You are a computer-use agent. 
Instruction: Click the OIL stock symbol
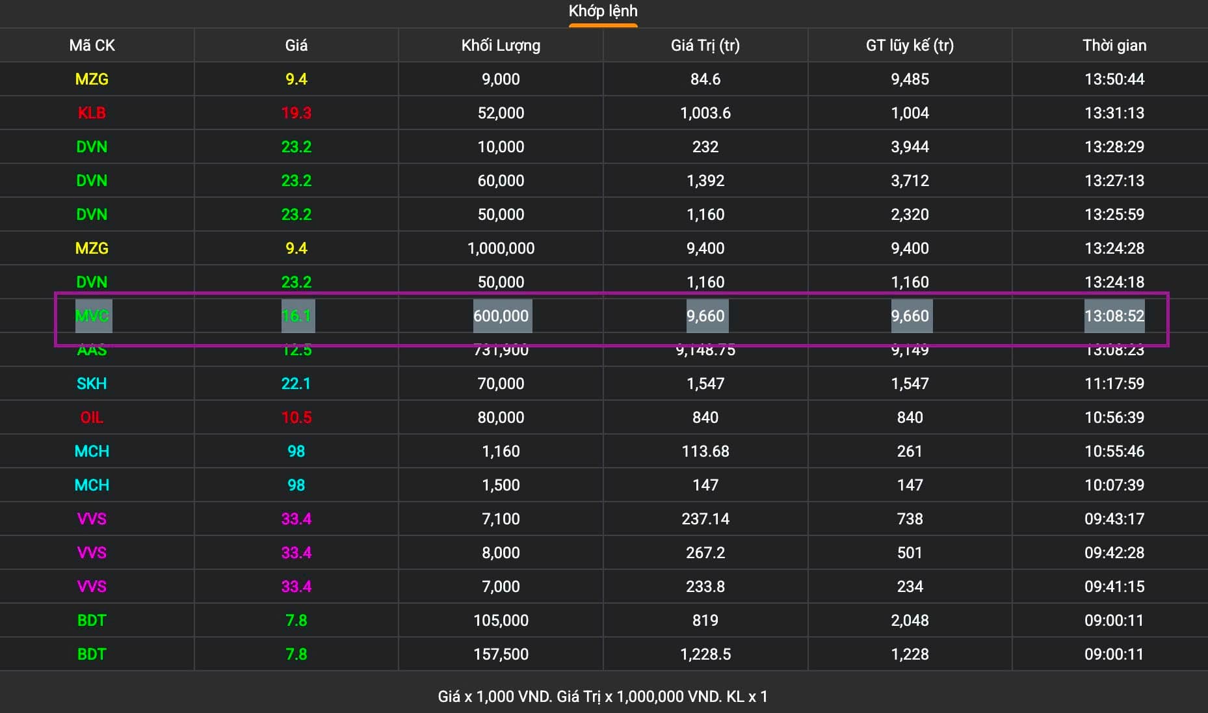pyautogui.click(x=92, y=418)
